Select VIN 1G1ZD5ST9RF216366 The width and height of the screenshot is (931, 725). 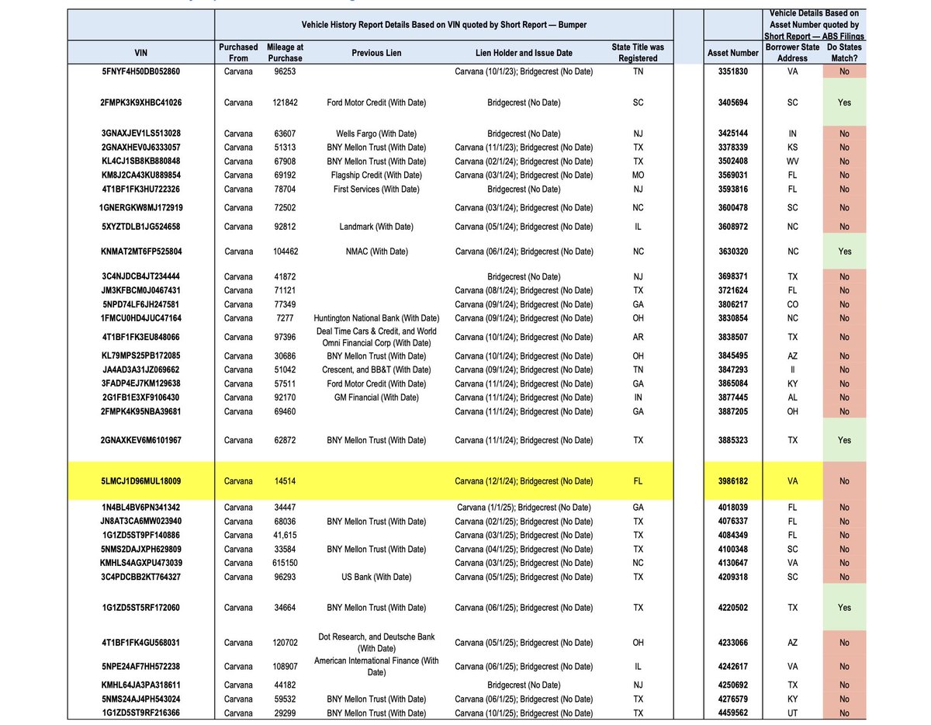(141, 713)
